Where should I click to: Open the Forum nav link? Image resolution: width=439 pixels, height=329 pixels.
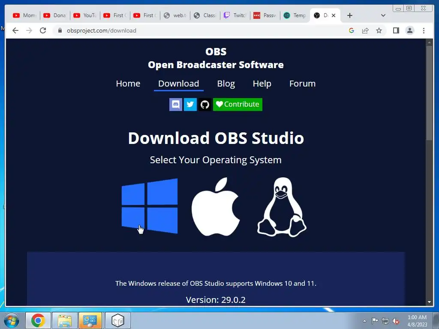302,84
